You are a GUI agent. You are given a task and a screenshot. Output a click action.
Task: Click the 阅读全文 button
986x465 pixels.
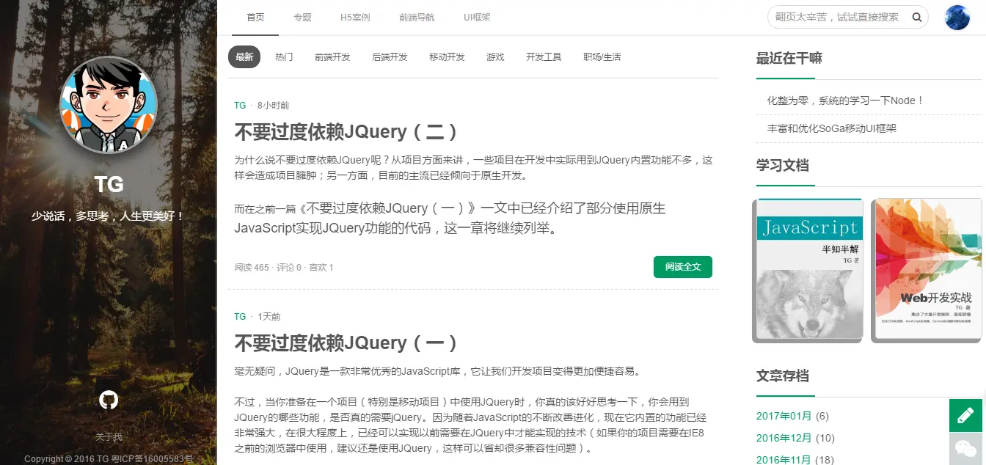[683, 267]
